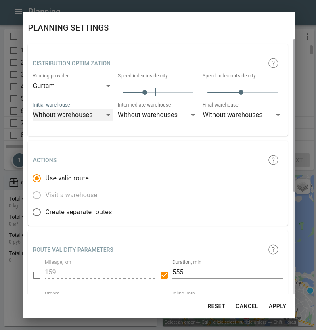Viewport: 316px width, 330px height.
Task: Open the hamburger navigation menu
Action: (x=19, y=12)
